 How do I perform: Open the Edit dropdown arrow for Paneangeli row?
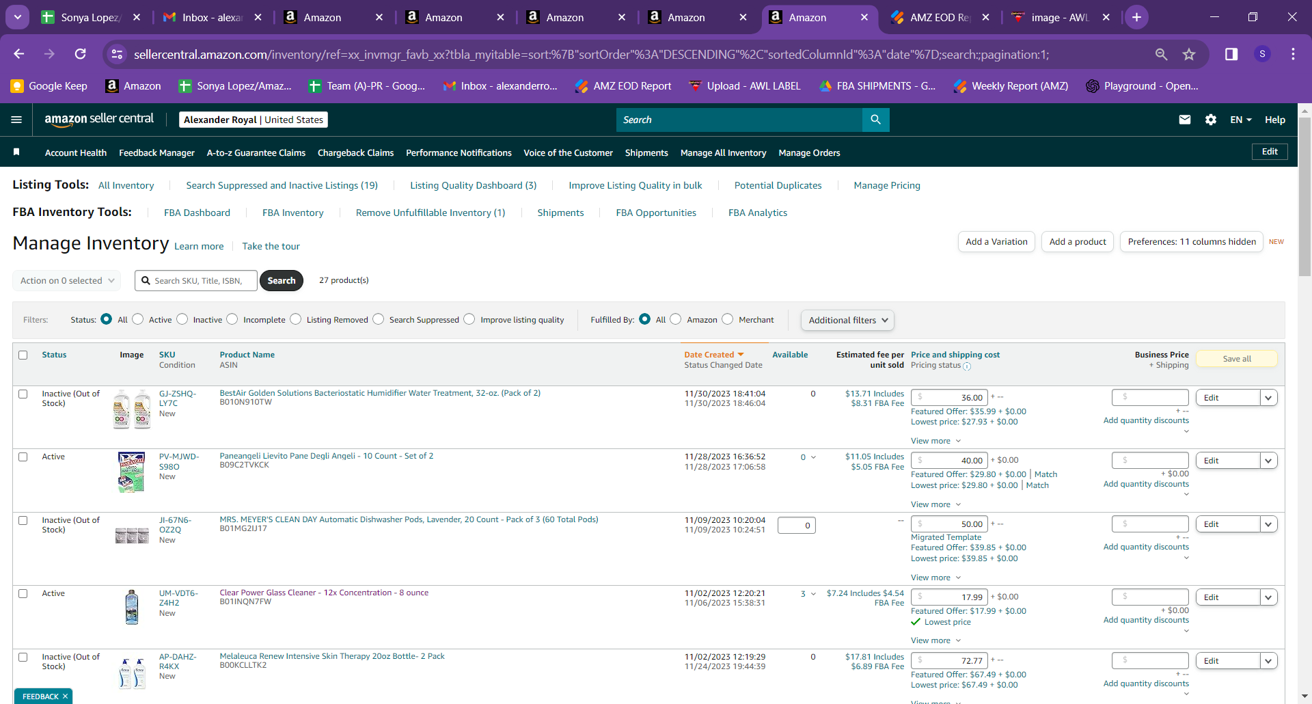pos(1268,461)
